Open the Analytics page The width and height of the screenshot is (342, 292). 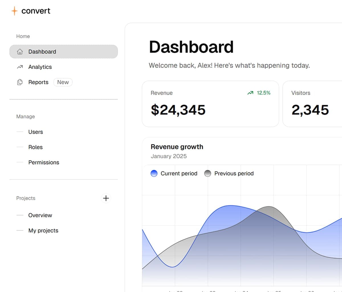point(40,67)
